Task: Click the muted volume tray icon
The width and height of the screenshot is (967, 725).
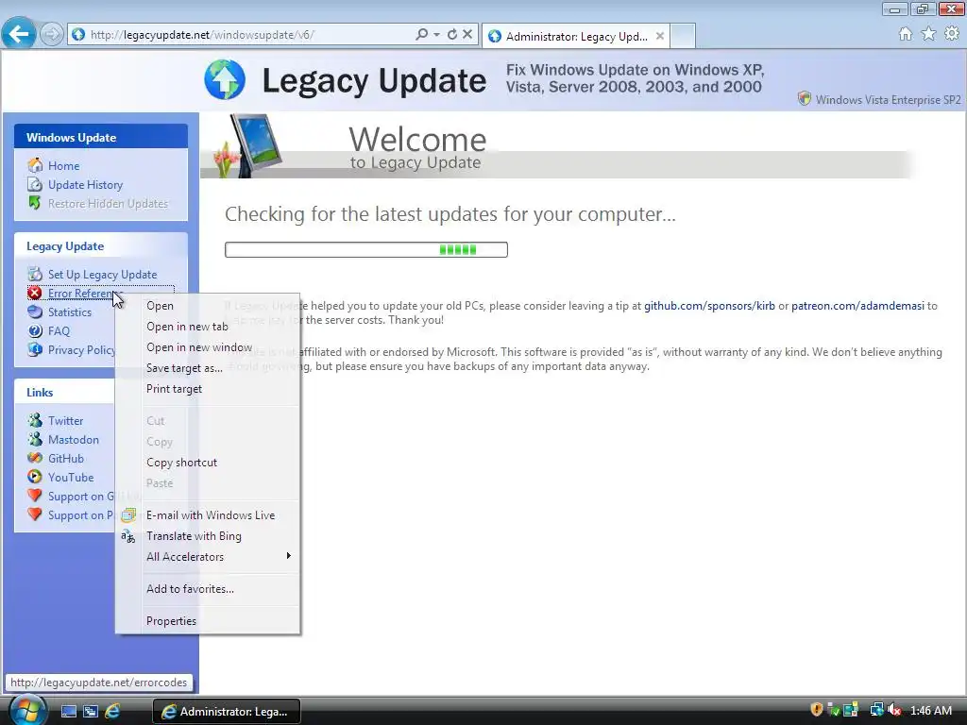Action: click(x=894, y=710)
